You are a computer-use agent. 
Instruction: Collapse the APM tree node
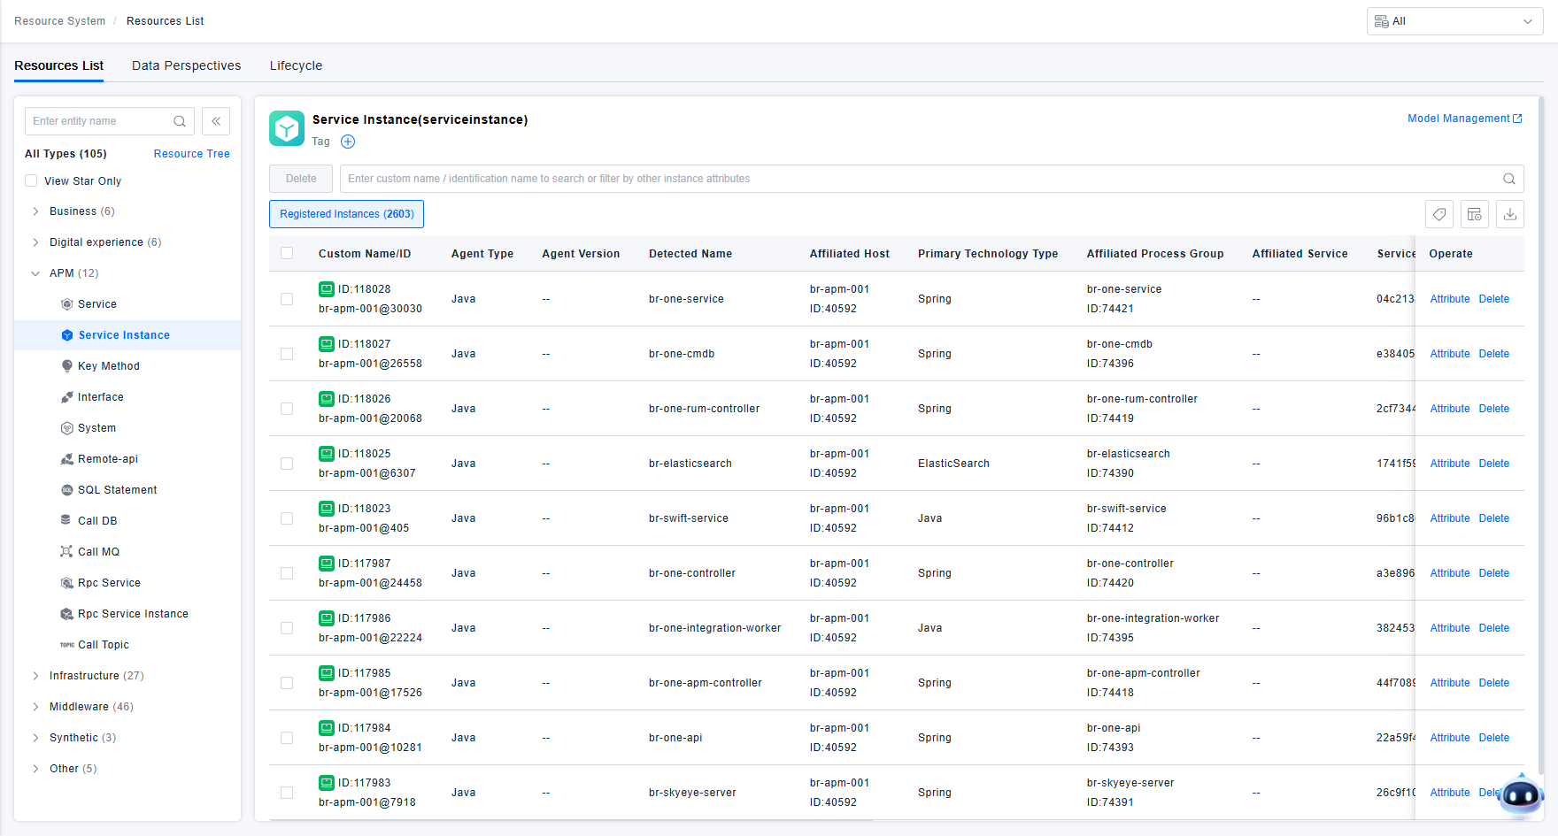pyautogui.click(x=35, y=273)
